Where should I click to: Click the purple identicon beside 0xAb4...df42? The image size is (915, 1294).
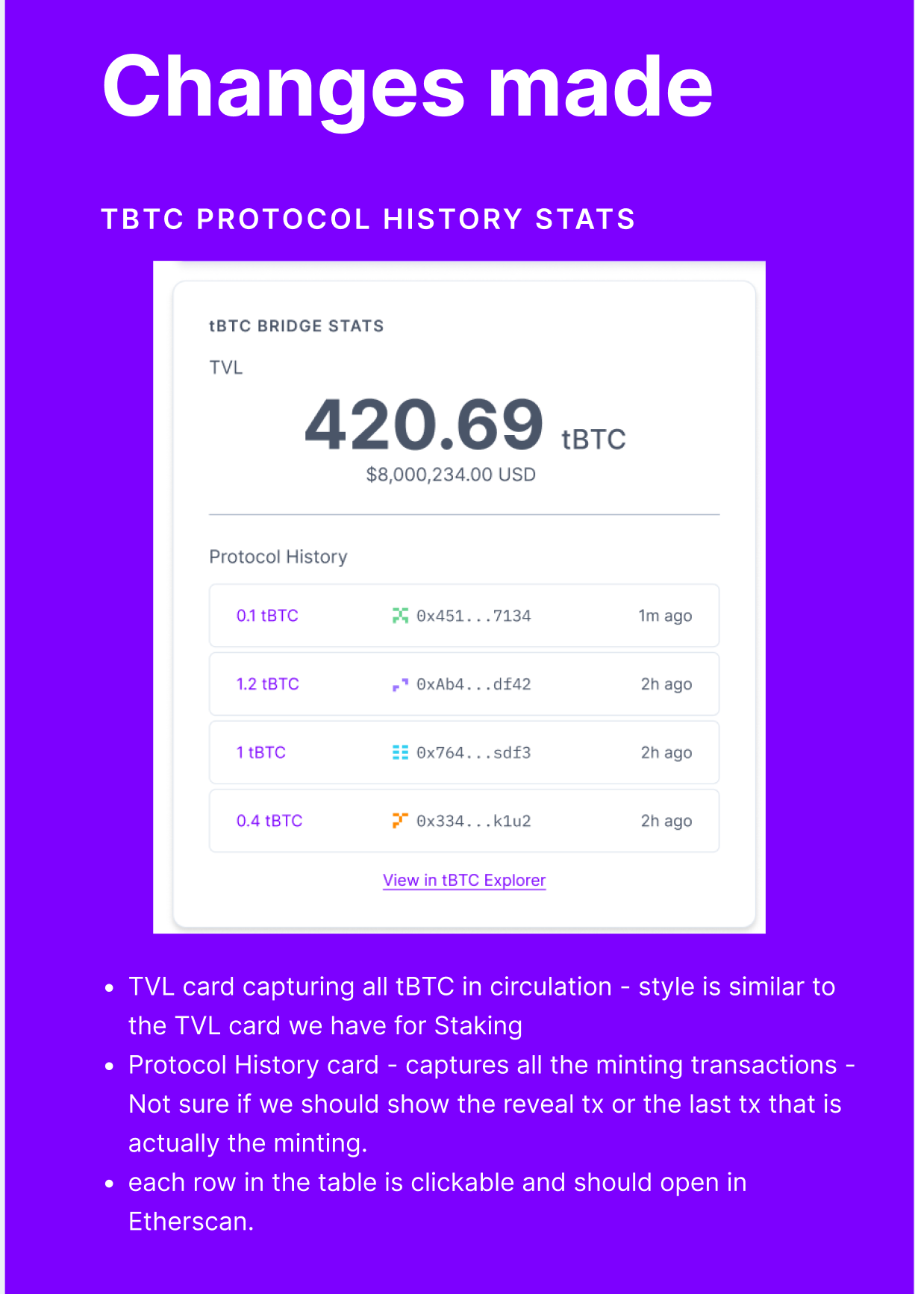point(400,684)
